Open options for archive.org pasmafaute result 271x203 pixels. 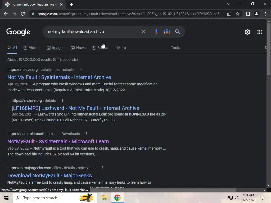pos(81,70)
